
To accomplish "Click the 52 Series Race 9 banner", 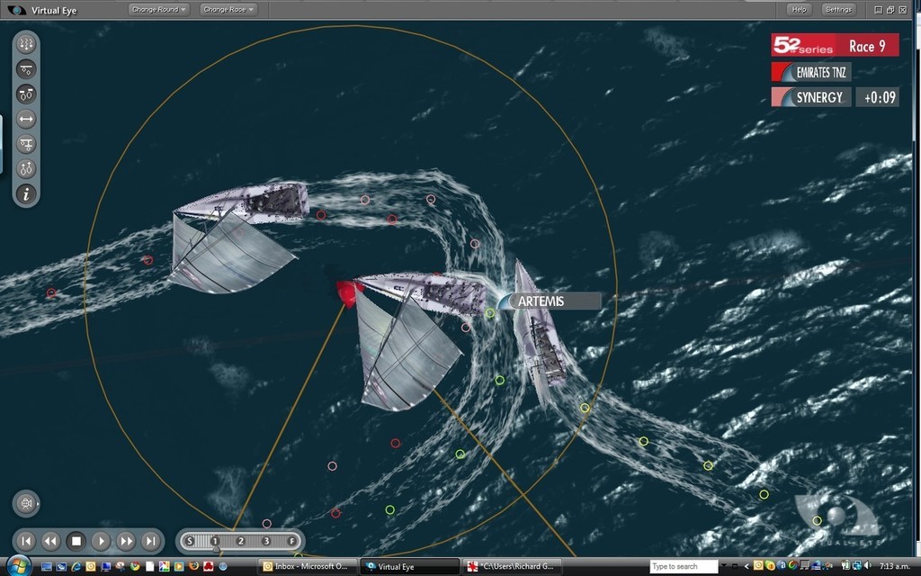I will point(835,45).
